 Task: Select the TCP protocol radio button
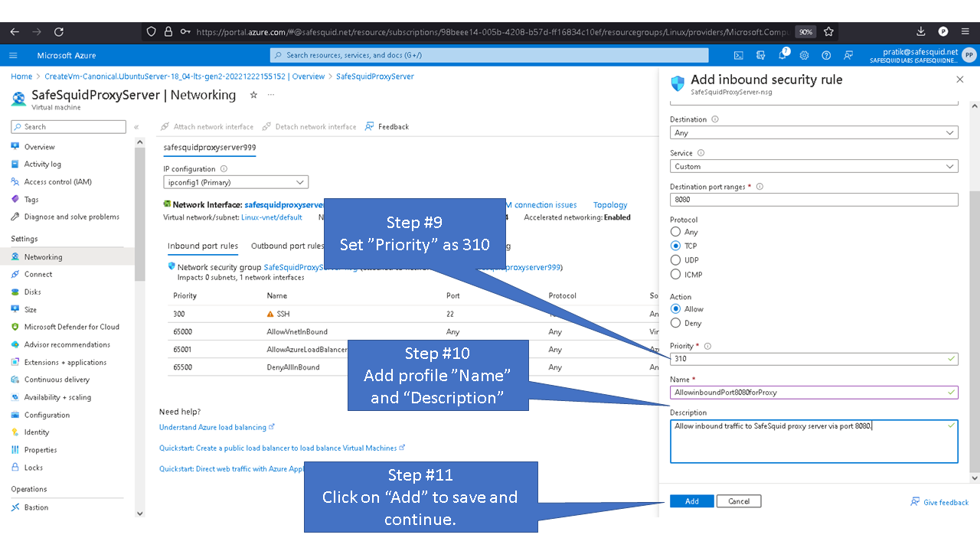pyautogui.click(x=675, y=246)
